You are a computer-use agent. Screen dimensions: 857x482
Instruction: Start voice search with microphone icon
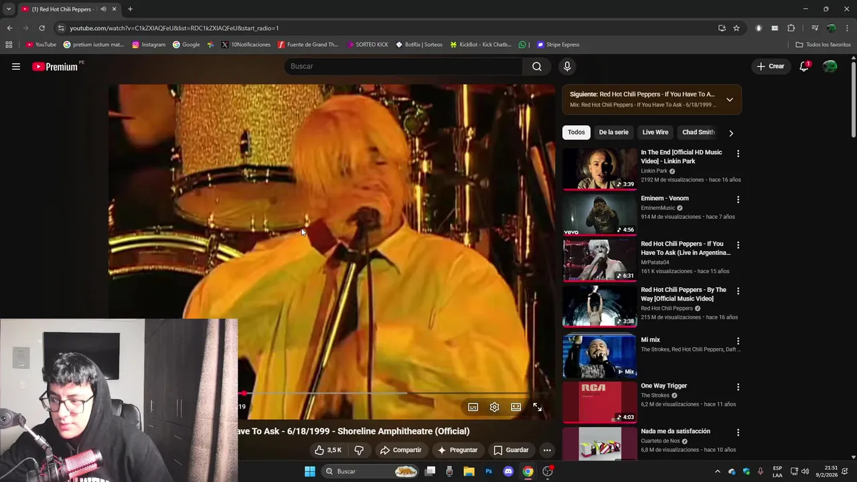[567, 66]
